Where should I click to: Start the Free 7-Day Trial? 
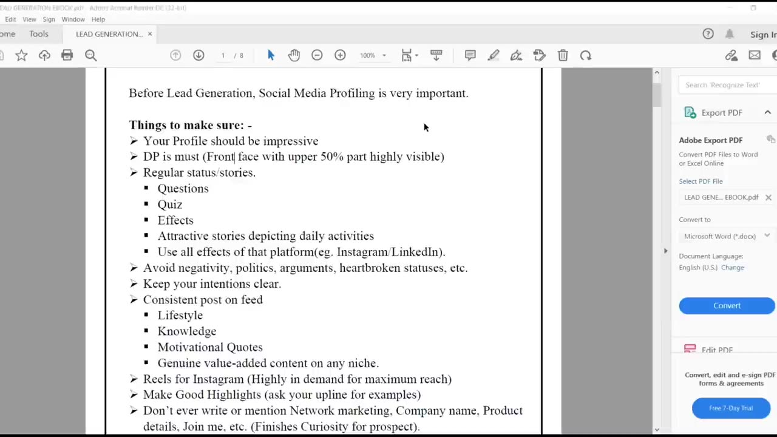pyautogui.click(x=731, y=408)
